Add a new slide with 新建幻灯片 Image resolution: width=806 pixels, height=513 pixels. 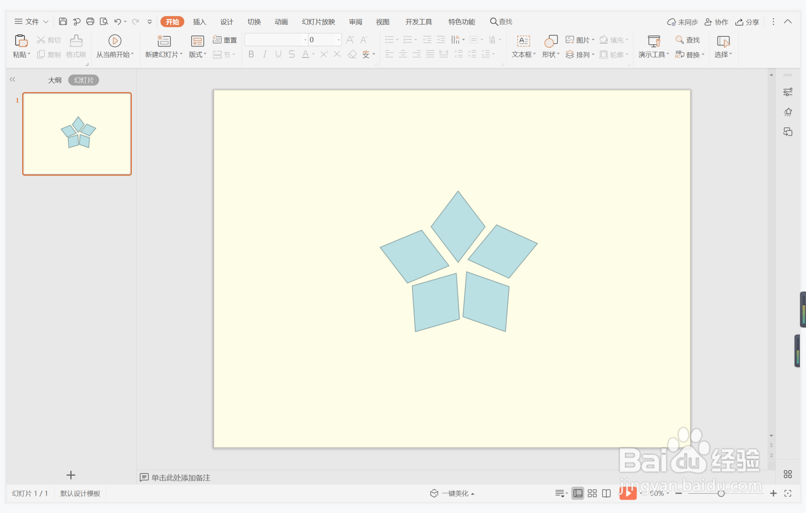(164, 47)
